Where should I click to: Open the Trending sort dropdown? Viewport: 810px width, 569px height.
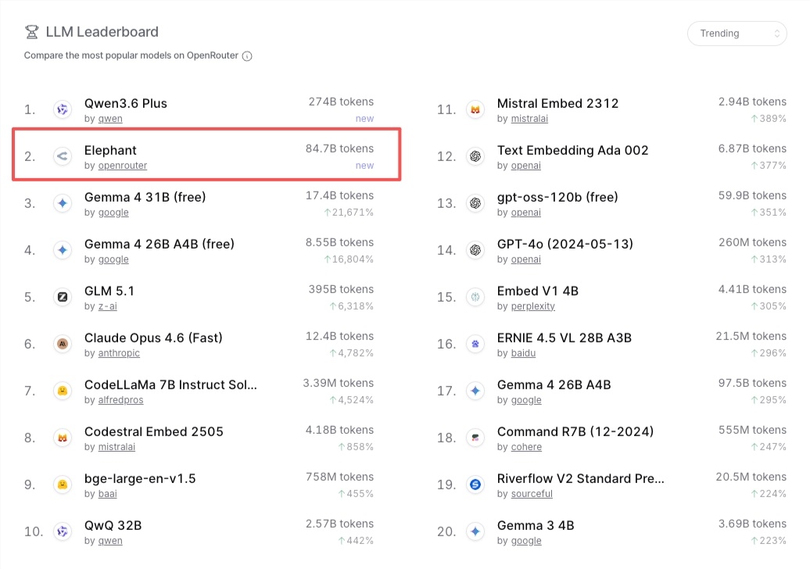737,34
